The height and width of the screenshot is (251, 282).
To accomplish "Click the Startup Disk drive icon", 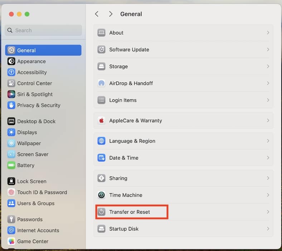I will tap(101, 229).
